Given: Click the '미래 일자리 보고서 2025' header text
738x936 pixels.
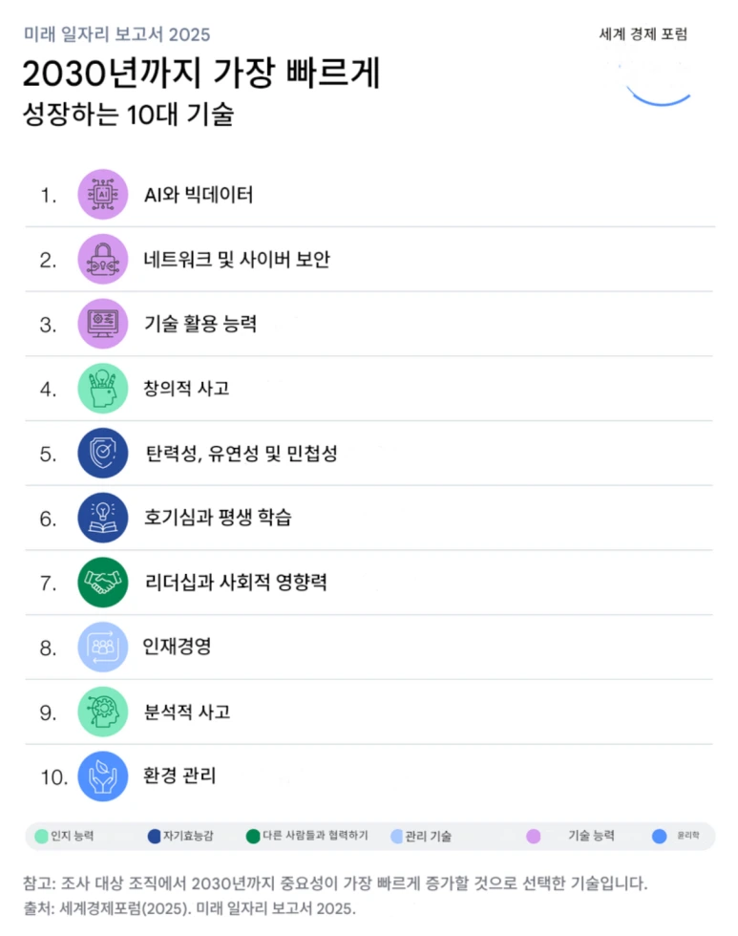Looking at the screenshot, I should click(116, 34).
